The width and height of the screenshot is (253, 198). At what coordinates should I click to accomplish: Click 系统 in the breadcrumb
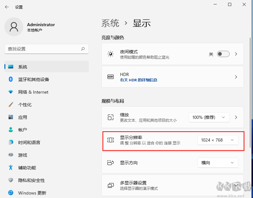(x=110, y=23)
